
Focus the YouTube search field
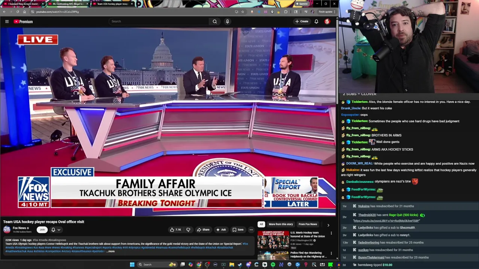point(159,21)
